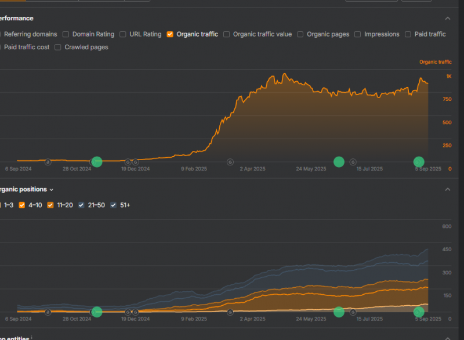Screen dimensions: 464x340
Task: Collapse the Performance section
Action: point(447,19)
